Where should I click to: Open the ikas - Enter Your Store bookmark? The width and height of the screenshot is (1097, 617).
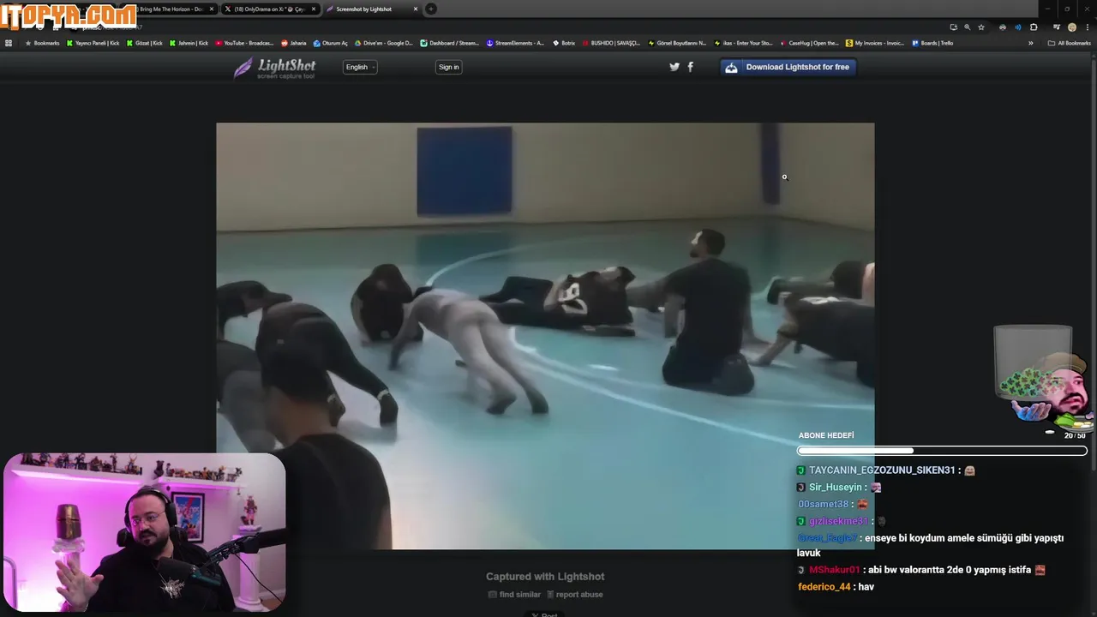[743, 43]
